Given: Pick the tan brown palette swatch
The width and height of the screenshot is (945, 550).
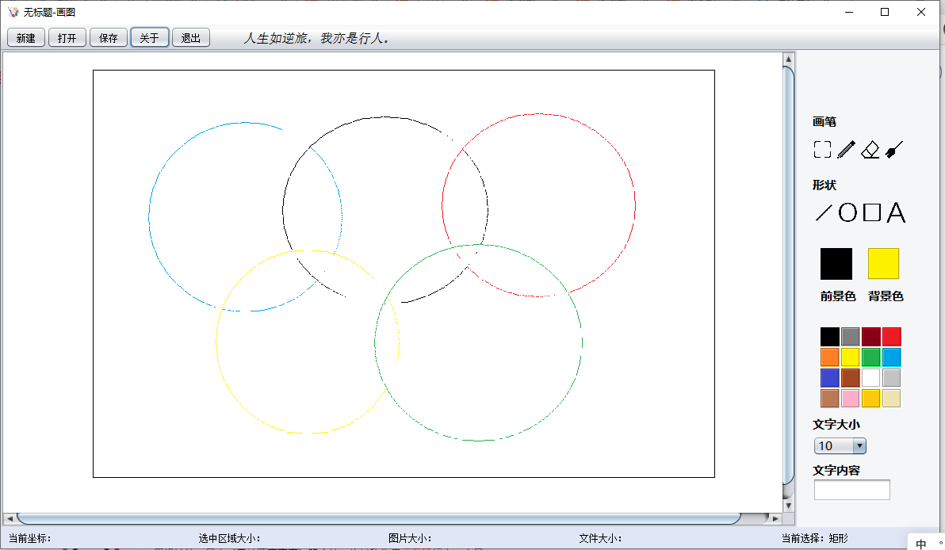Looking at the screenshot, I should pos(830,398).
